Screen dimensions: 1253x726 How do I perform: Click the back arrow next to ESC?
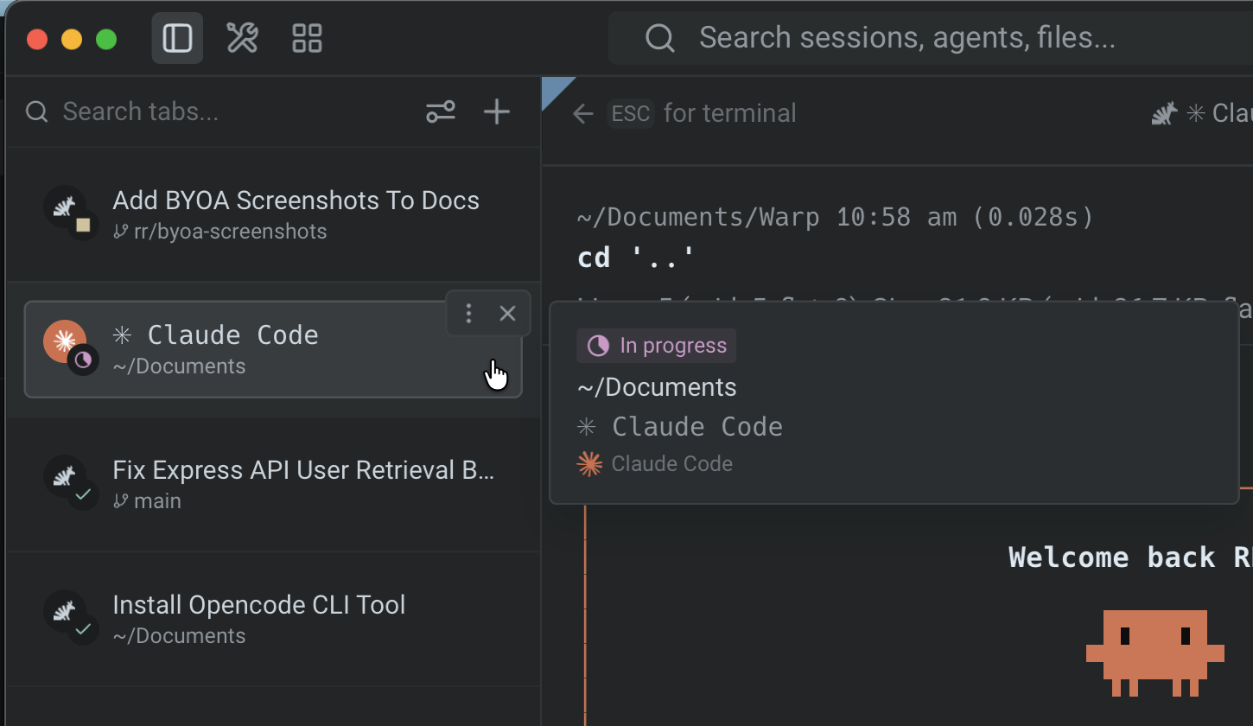pyautogui.click(x=582, y=113)
